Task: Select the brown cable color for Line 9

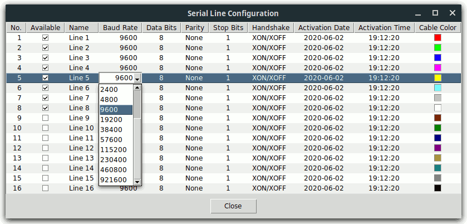Action: coord(437,118)
